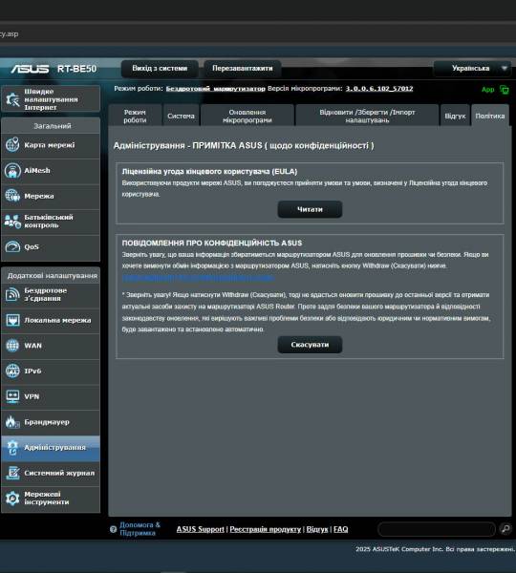Click Скасувати withdraw button
The width and height of the screenshot is (516, 573).
[310, 345]
